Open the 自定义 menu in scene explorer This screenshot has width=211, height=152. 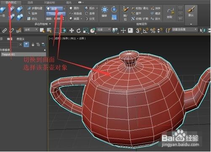(21, 39)
